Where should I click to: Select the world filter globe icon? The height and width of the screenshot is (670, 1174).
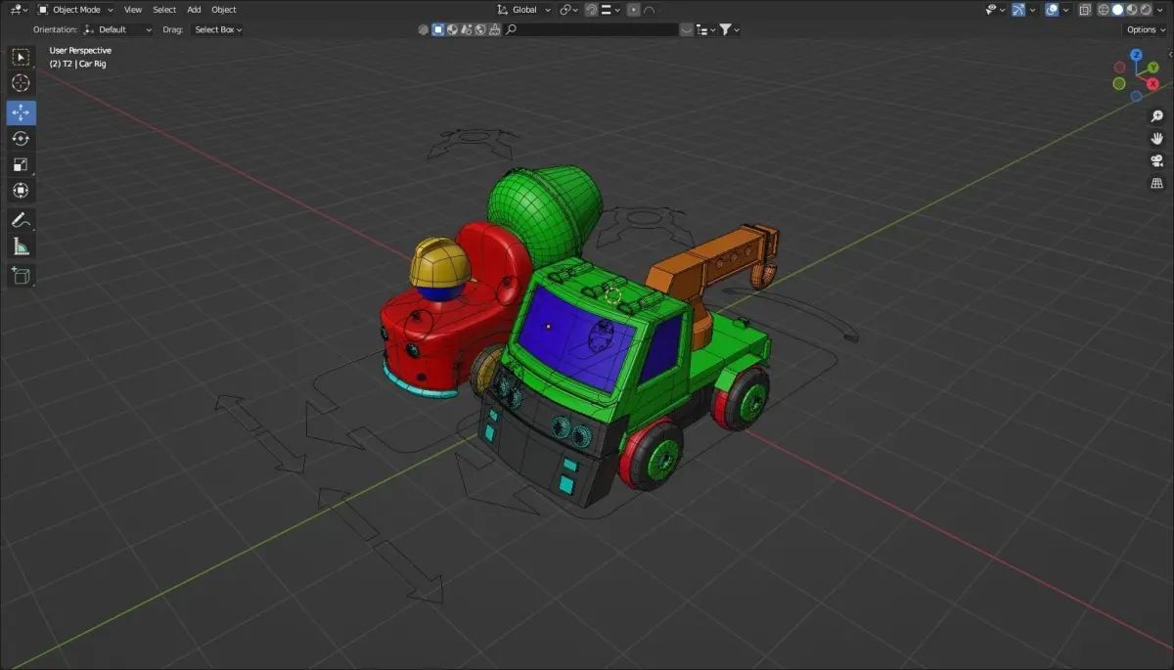click(480, 29)
